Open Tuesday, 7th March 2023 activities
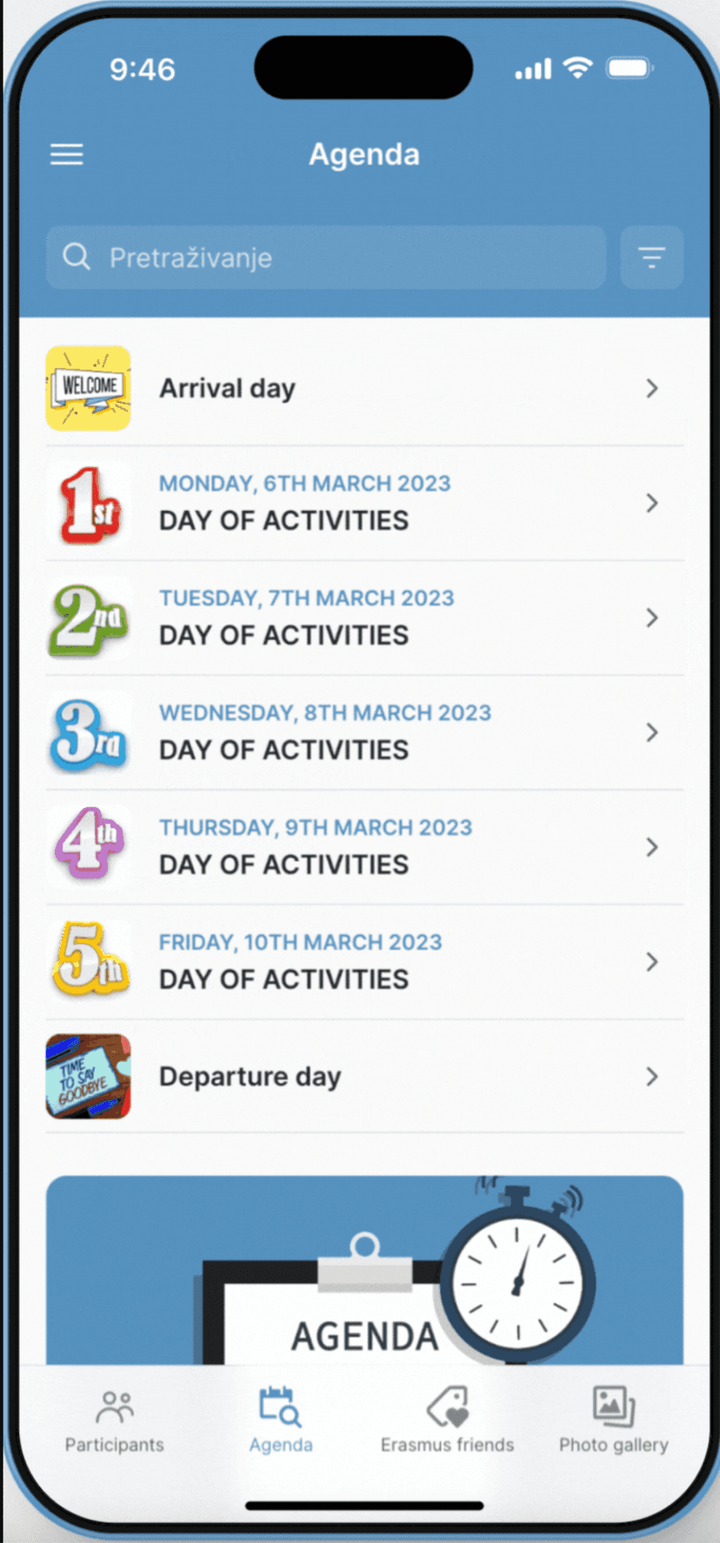 [364, 618]
